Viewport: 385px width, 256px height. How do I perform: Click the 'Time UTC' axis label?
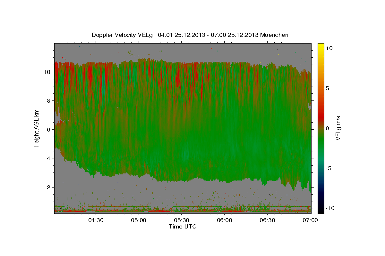point(183,227)
